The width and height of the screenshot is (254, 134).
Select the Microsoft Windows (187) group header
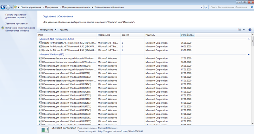click(52, 54)
